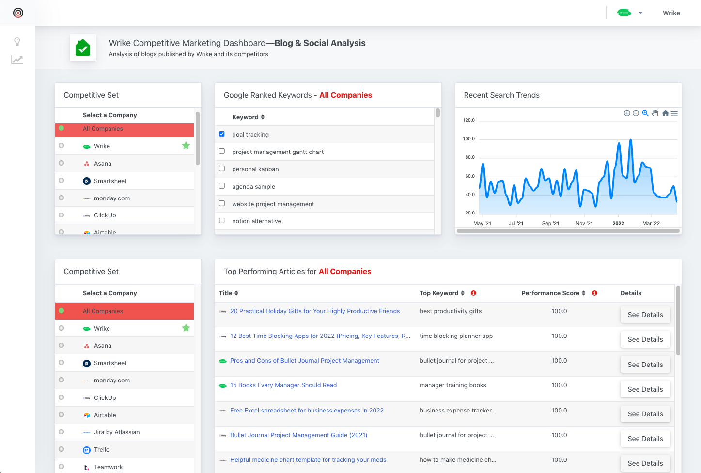Viewport: 701px width, 473px height.
Task: Sort articles by Performance Score
Action: coord(553,293)
